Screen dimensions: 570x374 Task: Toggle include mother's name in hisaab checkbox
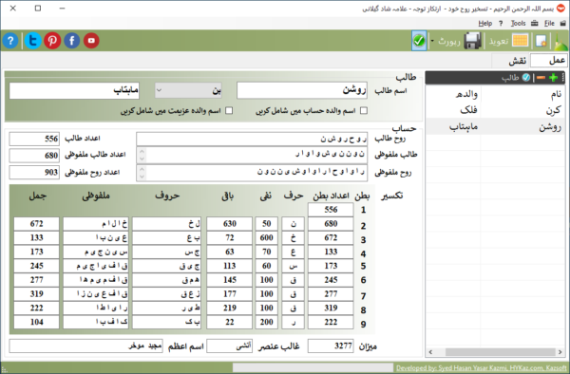[x=364, y=111]
